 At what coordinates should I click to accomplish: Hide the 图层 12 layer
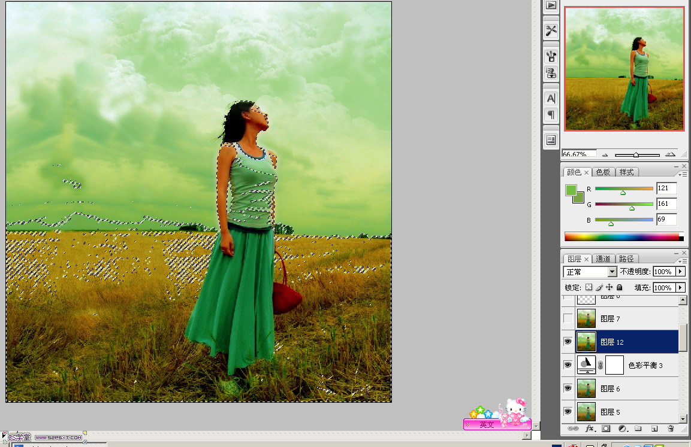coord(568,342)
